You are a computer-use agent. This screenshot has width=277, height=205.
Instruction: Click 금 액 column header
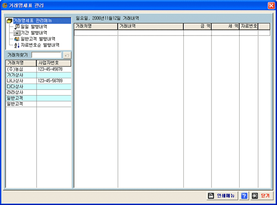click(x=197, y=26)
